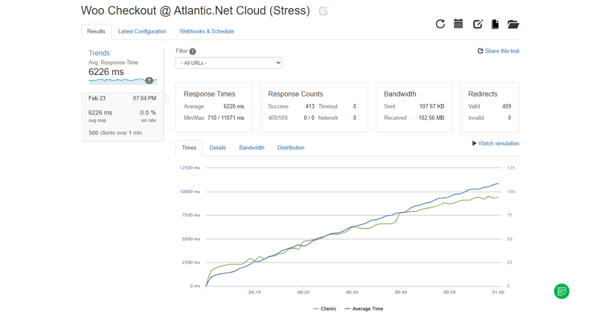
Task: Click the Watch simulation link
Action: coord(499,143)
